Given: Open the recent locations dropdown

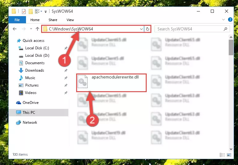Looking at the screenshot, I should 31,29.
